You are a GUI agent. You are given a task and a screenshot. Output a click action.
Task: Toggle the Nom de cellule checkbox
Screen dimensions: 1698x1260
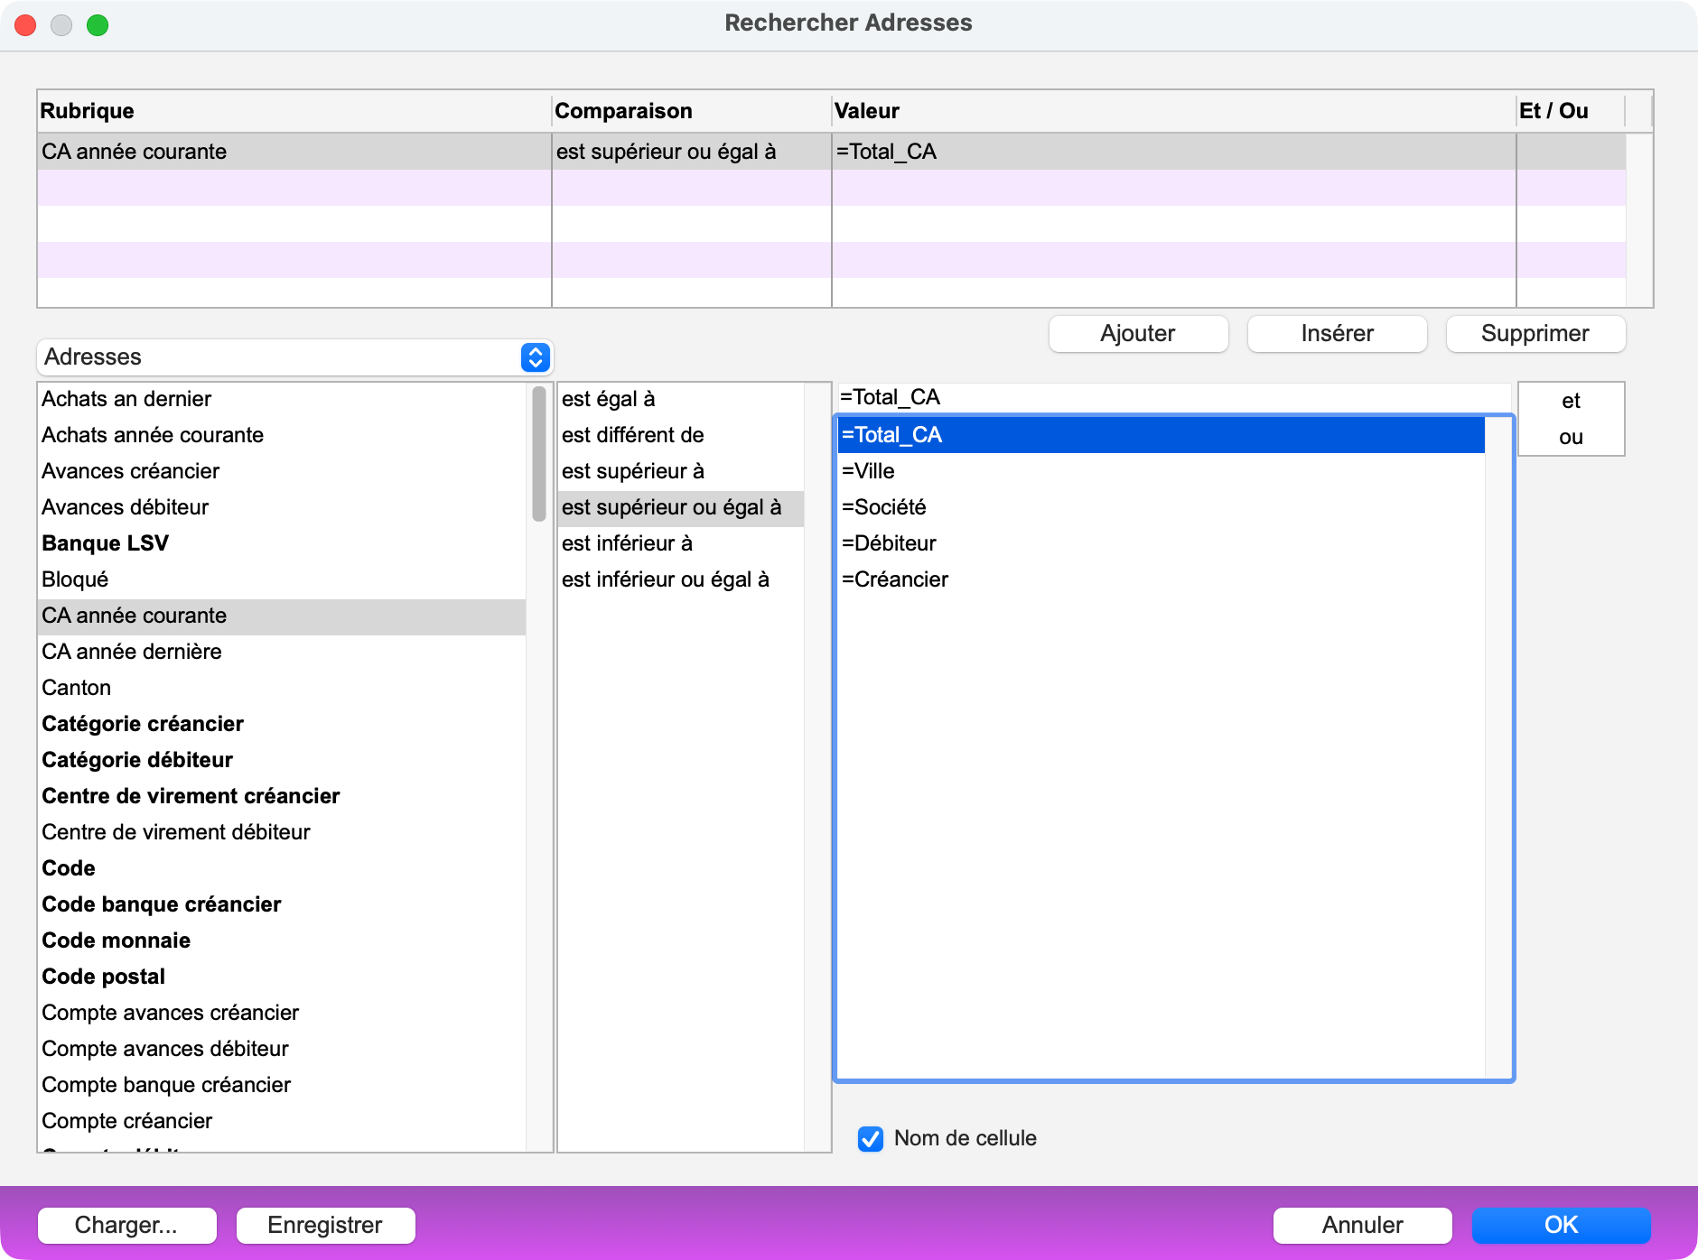(871, 1138)
